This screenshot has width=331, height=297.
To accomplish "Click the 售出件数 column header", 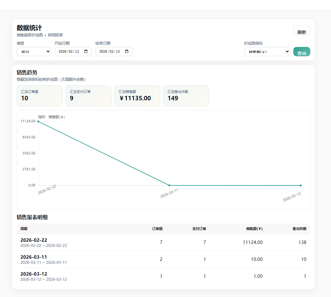I will coord(299,229).
